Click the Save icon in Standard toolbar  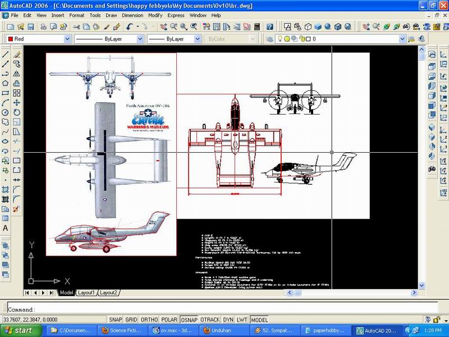coord(31,27)
